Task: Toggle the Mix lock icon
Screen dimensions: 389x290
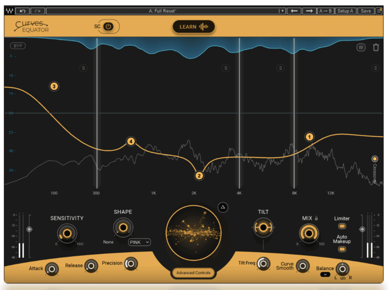Action: [x=316, y=218]
